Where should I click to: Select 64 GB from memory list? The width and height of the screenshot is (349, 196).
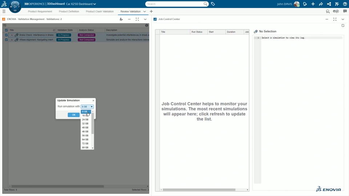86,139
